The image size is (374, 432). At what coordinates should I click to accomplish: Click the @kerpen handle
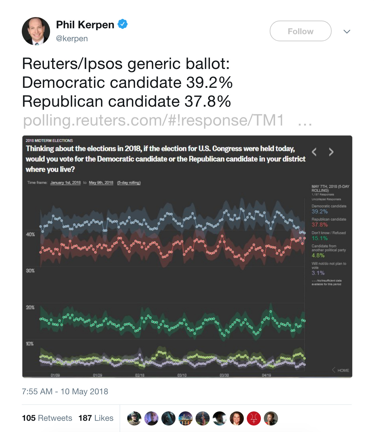pos(72,39)
